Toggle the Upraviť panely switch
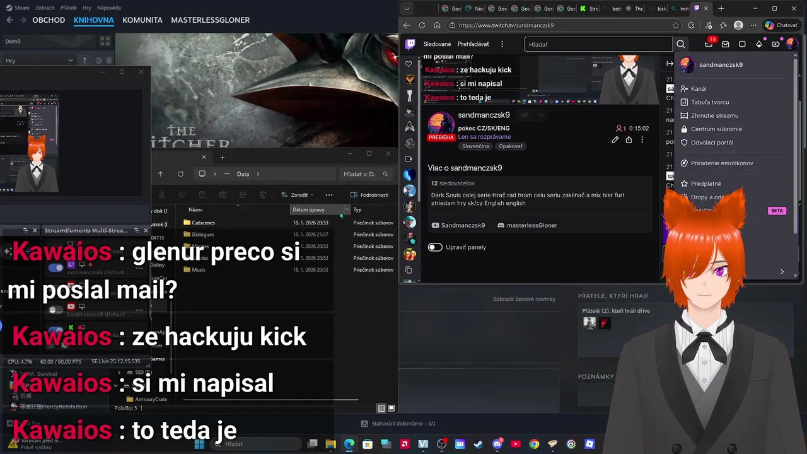The image size is (807, 454). click(435, 247)
